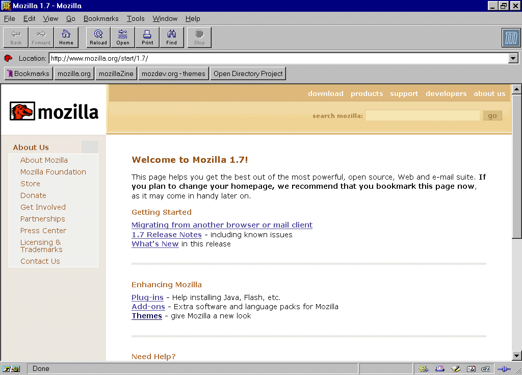Open the View menu
The width and height of the screenshot is (522, 375).
50,19
